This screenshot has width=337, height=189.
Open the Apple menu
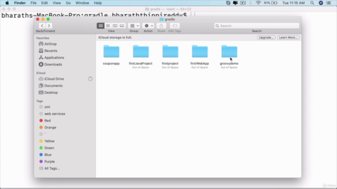7,3
